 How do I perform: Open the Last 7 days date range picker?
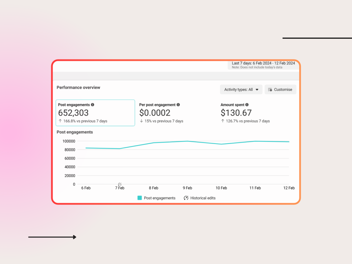(x=263, y=65)
